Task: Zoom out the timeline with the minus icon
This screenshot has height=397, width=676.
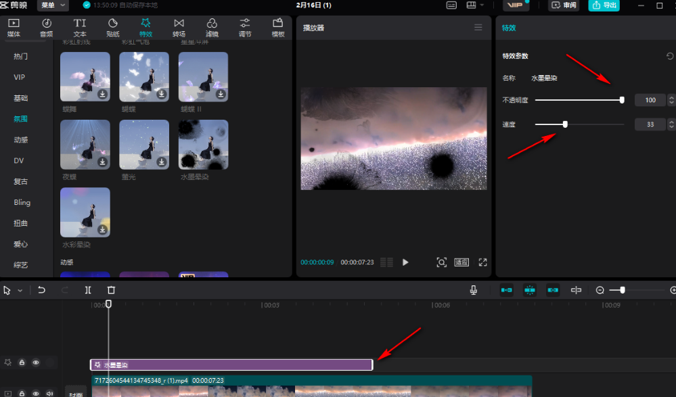Action: [x=600, y=290]
